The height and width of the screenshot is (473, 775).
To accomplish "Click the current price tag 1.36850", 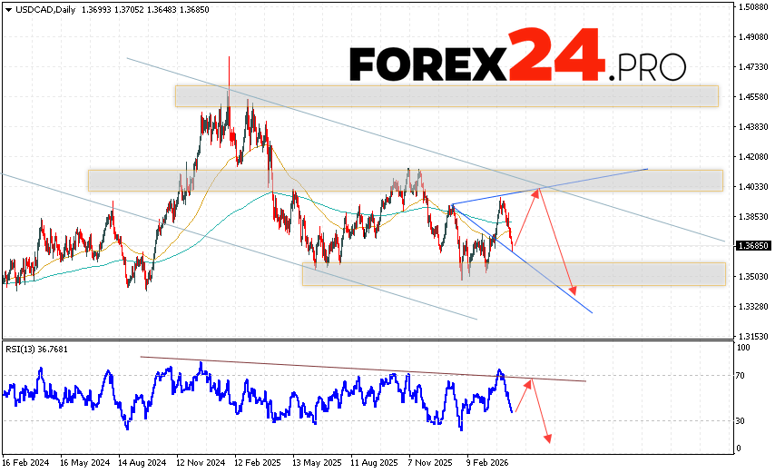I will [753, 246].
